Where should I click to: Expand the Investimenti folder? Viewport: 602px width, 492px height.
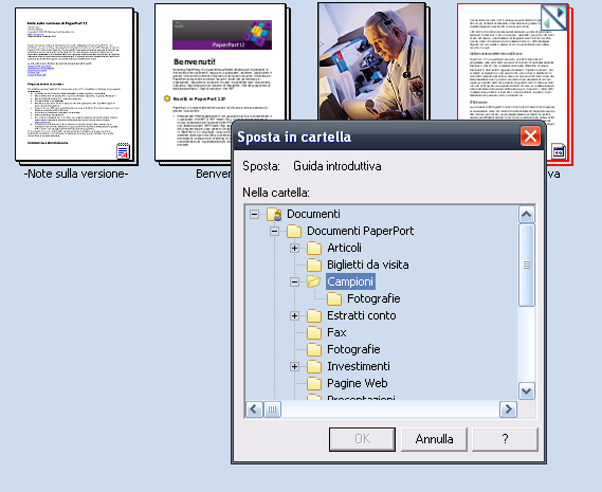coord(295,366)
